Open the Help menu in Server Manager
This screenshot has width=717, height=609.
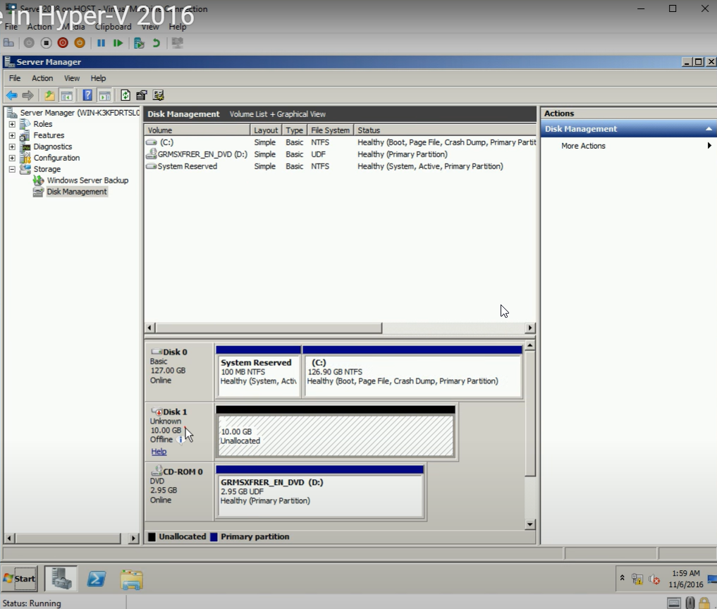(98, 78)
